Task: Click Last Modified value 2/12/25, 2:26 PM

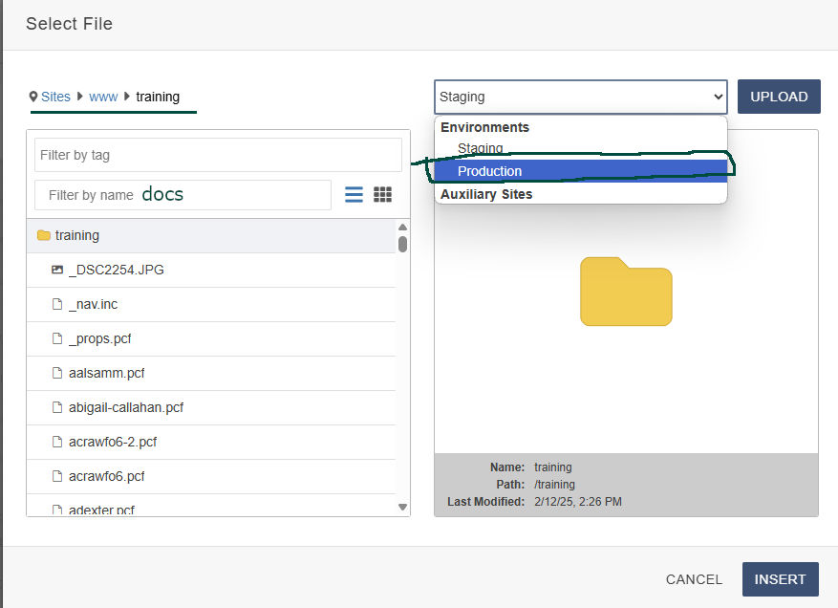Action: (578, 502)
